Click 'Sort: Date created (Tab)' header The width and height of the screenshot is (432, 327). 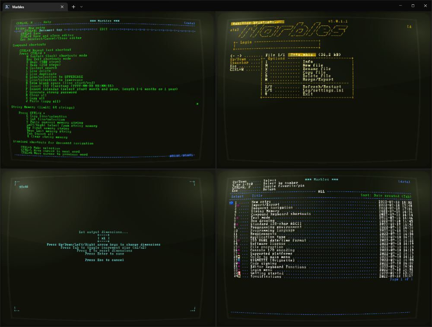click(386, 196)
